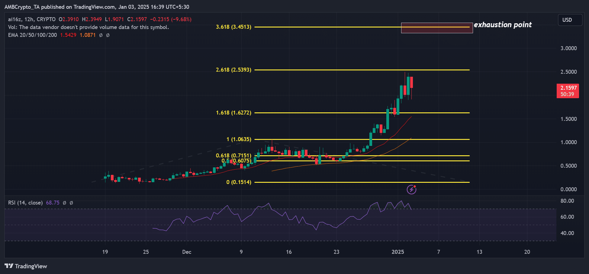
Task: Click the 0.5000 price axis label
Action: [569, 166]
